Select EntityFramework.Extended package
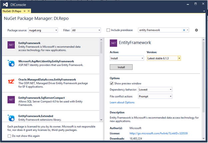 tap(51, 116)
